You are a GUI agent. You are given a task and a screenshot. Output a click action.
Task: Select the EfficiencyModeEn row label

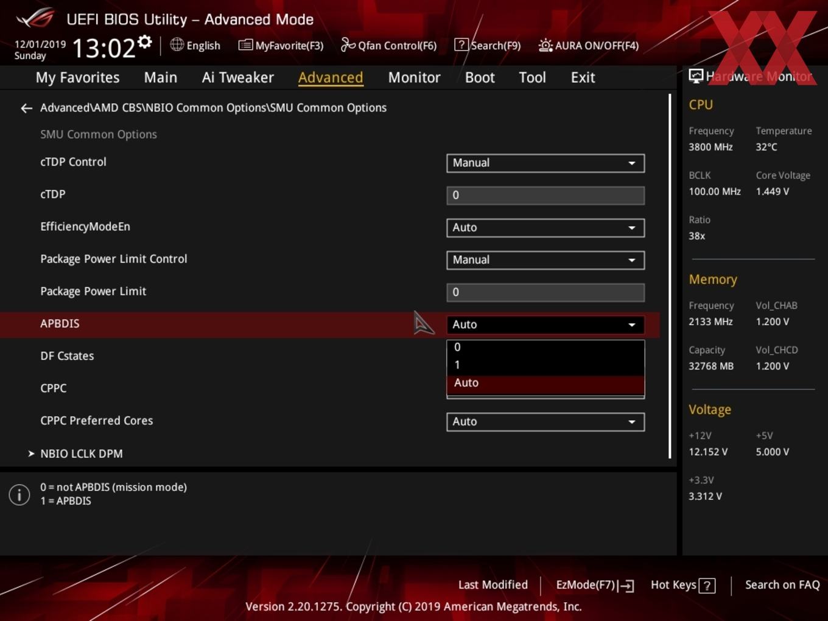[85, 226]
